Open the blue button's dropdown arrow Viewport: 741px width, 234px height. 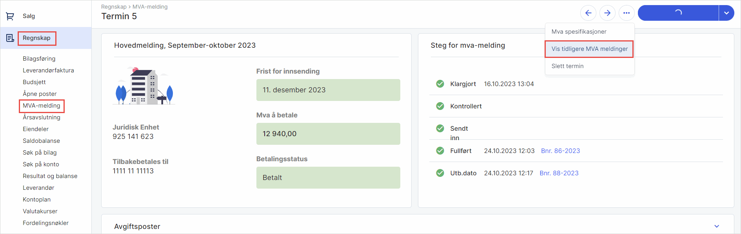point(726,13)
